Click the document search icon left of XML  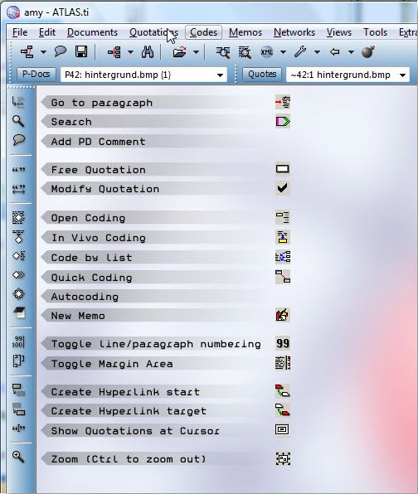coord(245,52)
